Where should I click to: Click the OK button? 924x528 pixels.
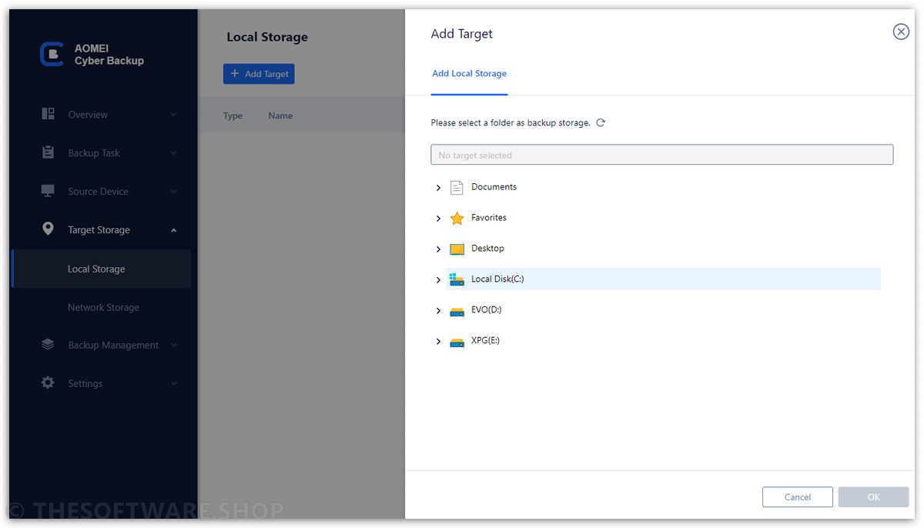[x=873, y=497]
